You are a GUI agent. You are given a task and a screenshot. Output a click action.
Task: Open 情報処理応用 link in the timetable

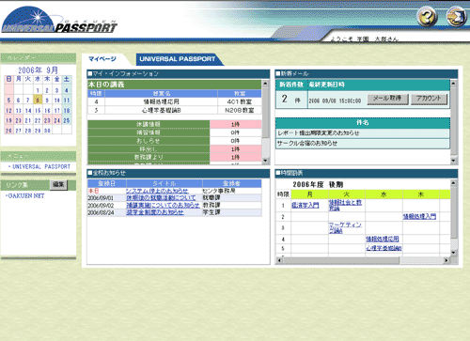click(x=383, y=239)
